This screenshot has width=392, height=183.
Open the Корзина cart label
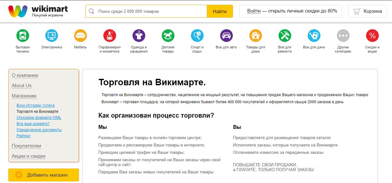(373, 11)
